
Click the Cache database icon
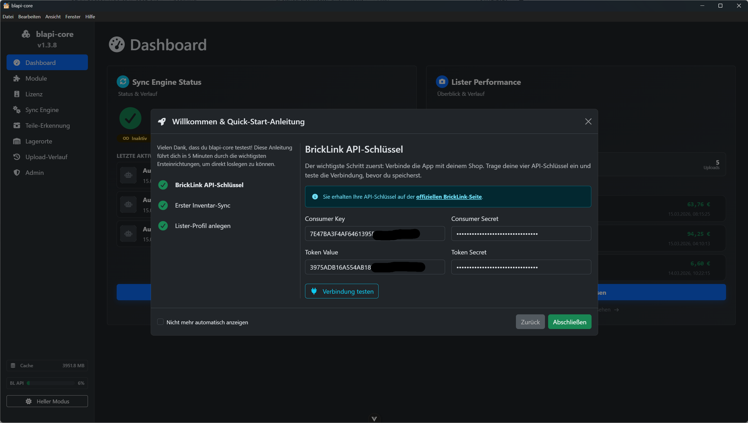(13, 365)
